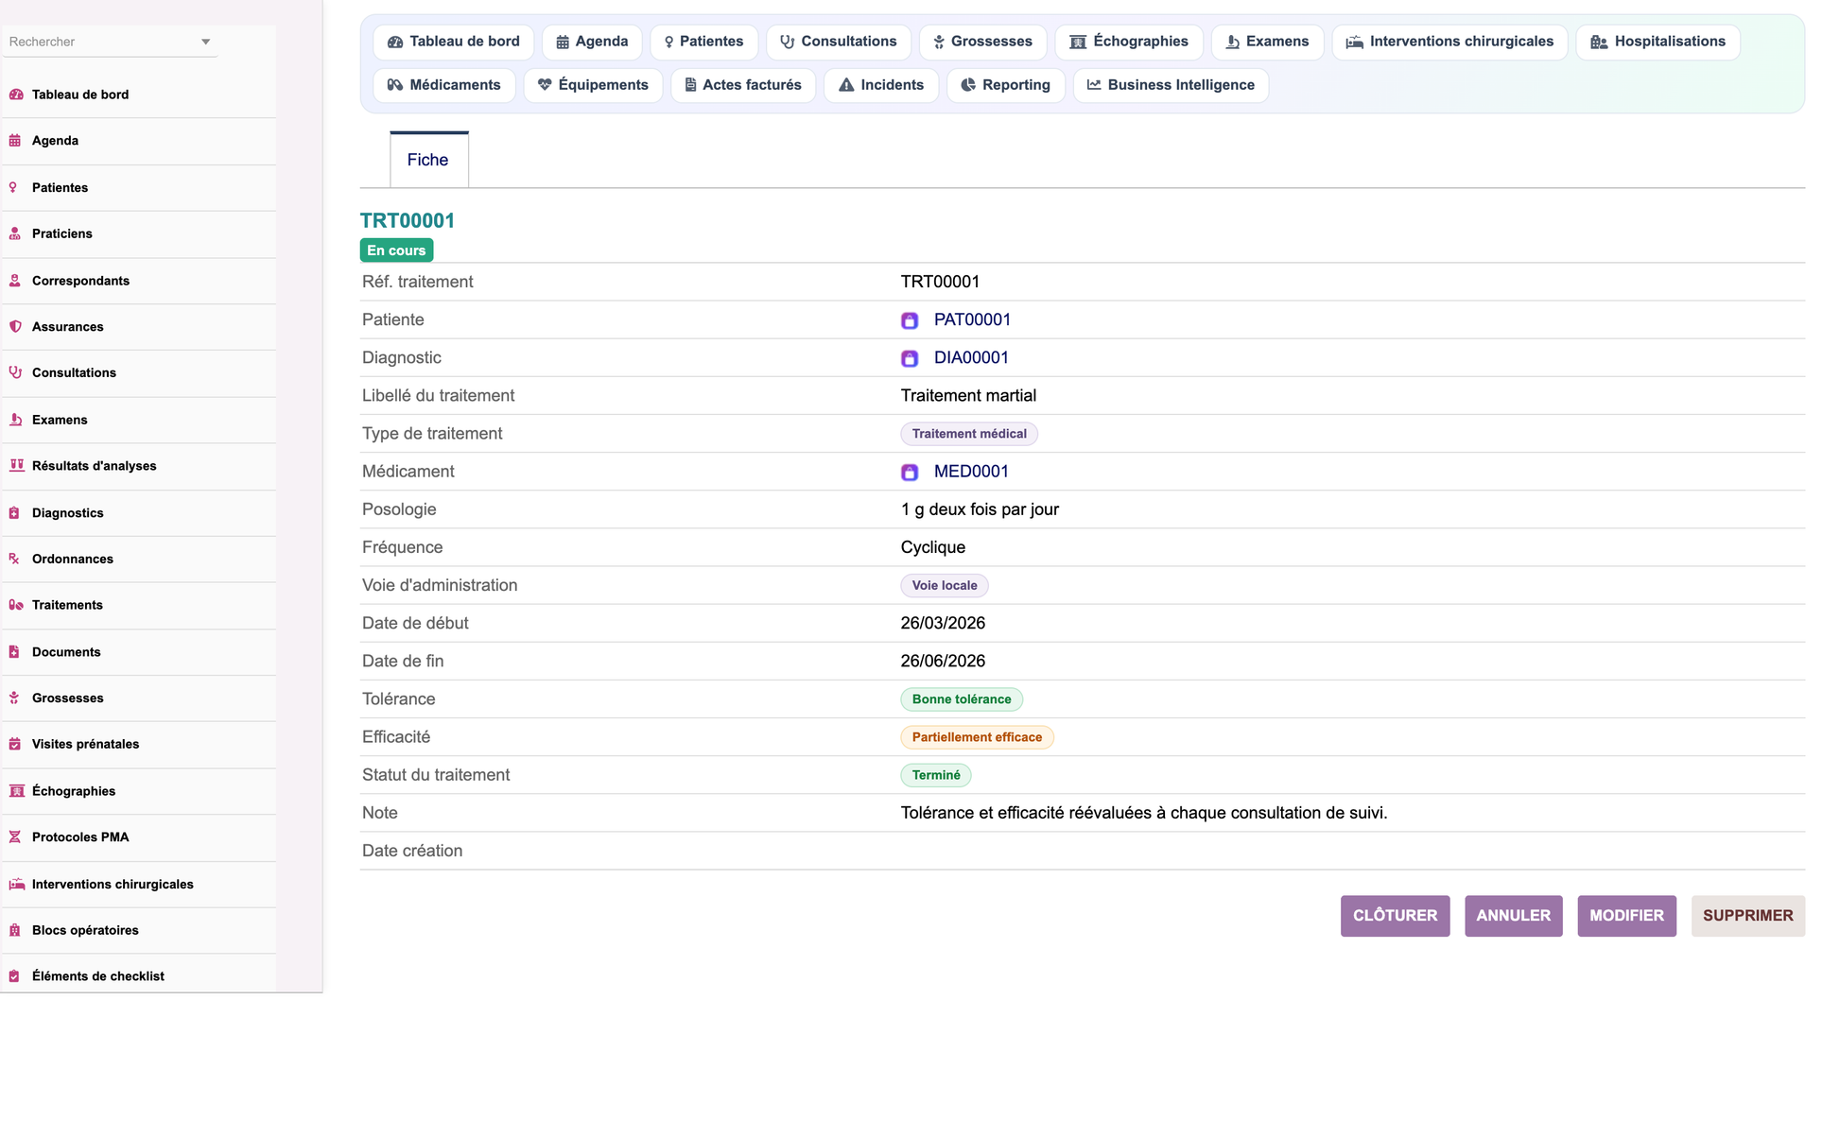Open the Tableau de bord top menu

454,42
